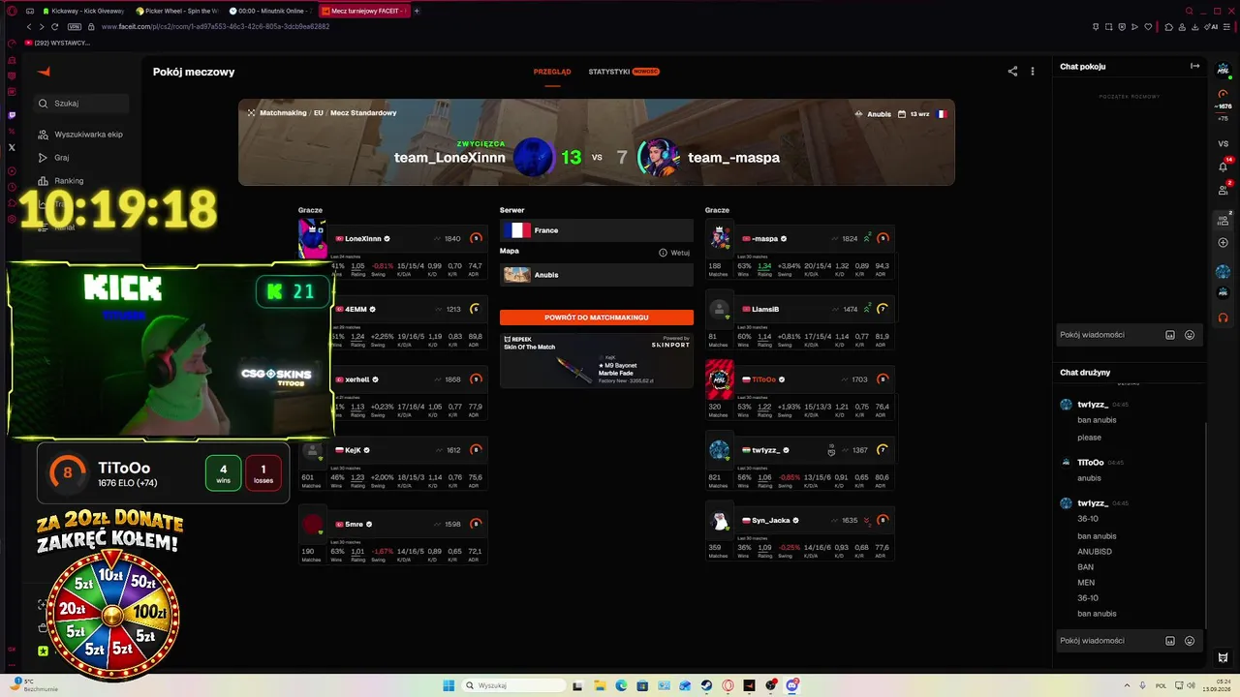Open the emoji picker in team chat input

pyautogui.click(x=1190, y=641)
